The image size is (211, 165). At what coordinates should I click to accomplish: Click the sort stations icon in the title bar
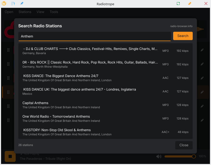[12, 4]
